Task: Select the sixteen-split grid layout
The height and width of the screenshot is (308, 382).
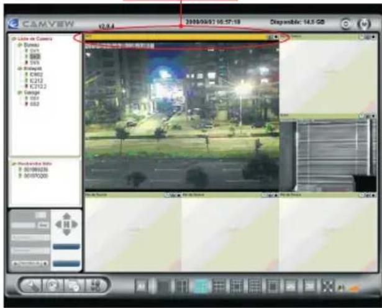Action: pyautogui.click(x=255, y=286)
